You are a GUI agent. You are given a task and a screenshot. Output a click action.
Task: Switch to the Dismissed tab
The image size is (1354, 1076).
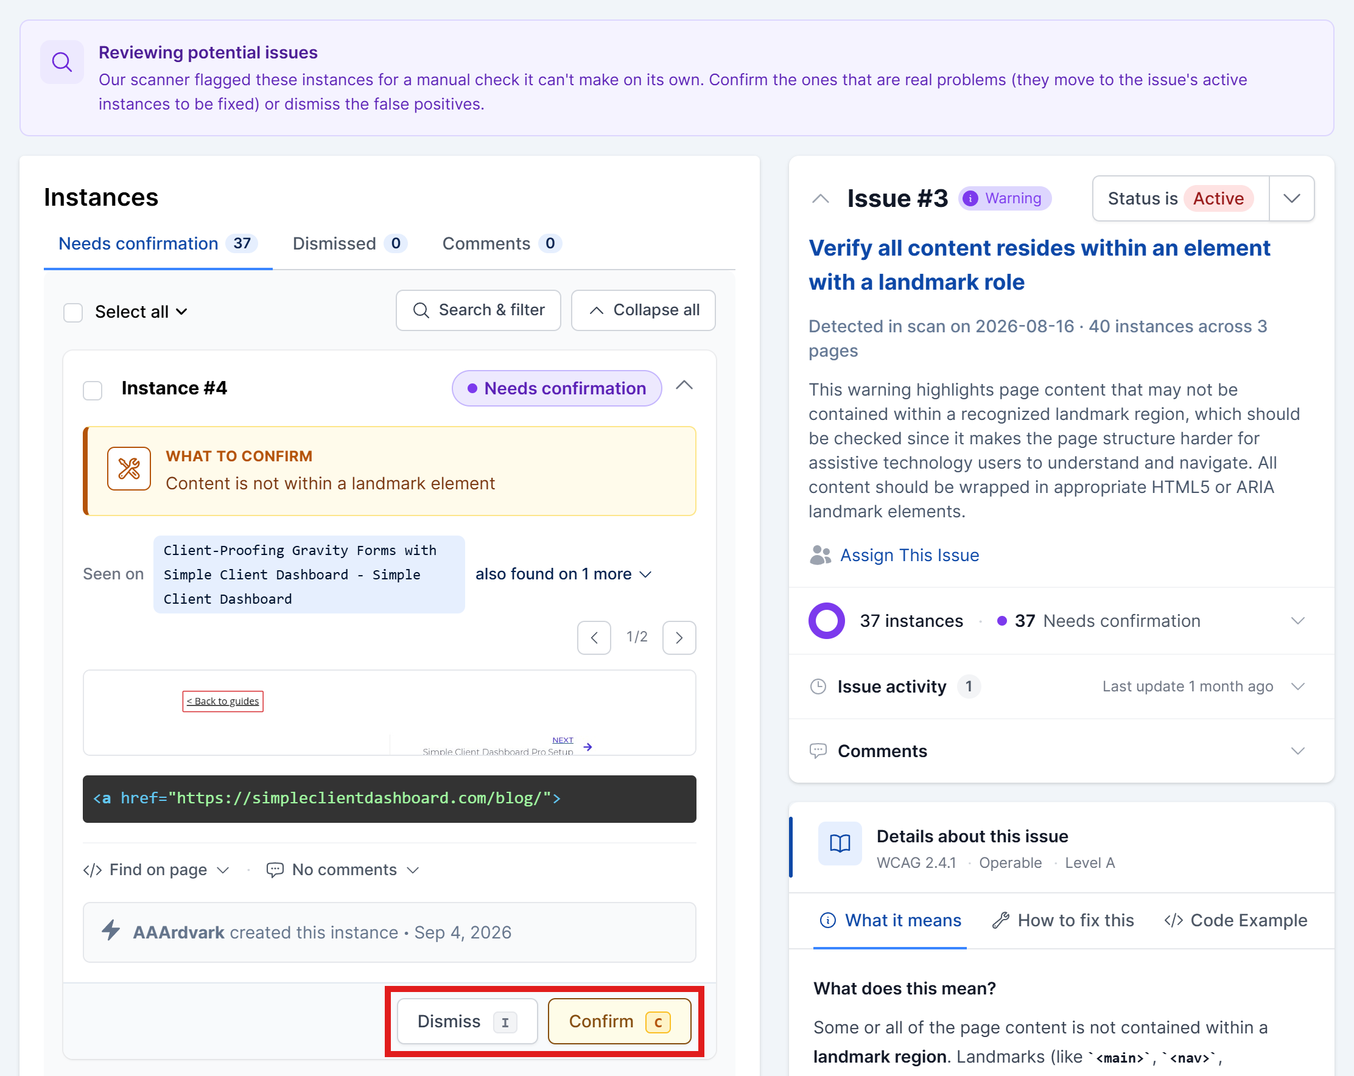(x=349, y=243)
